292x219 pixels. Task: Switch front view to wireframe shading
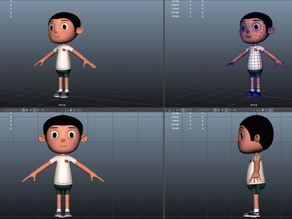[x=19, y=110]
